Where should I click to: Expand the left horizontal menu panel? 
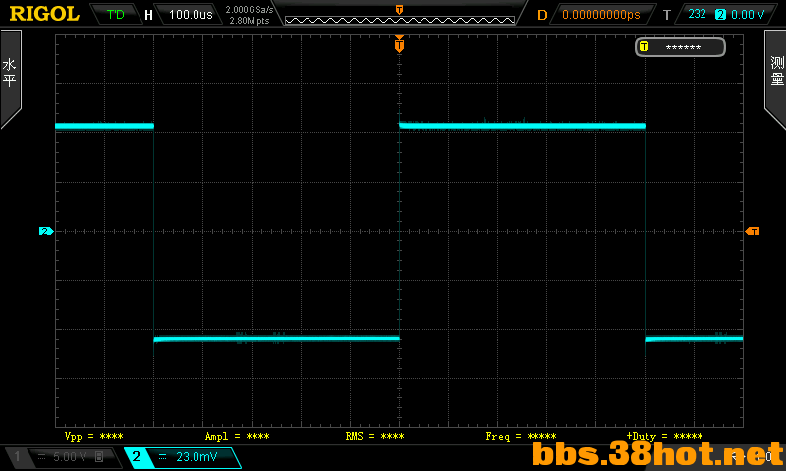[x=10, y=79]
